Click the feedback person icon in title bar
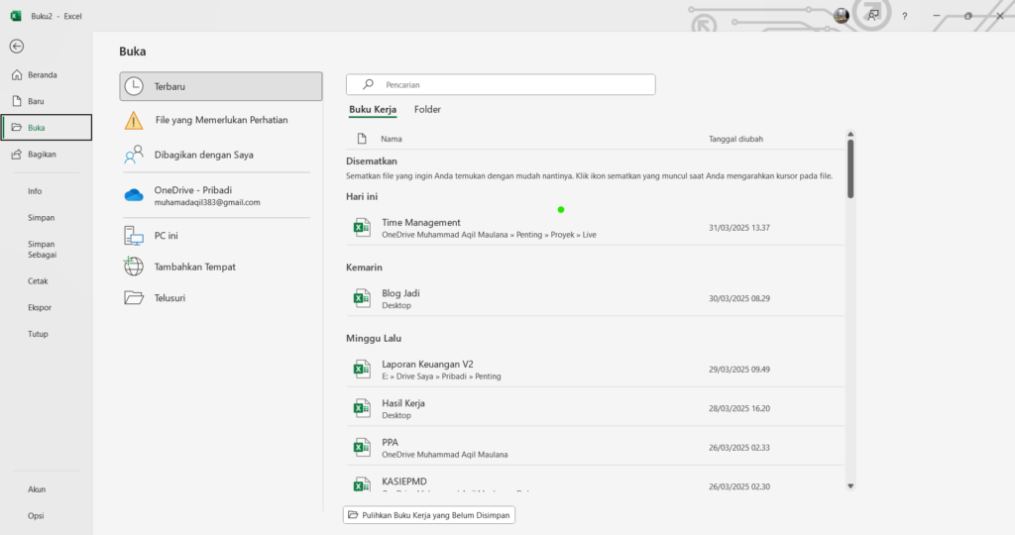This screenshot has height=535, width=1015. 873,16
